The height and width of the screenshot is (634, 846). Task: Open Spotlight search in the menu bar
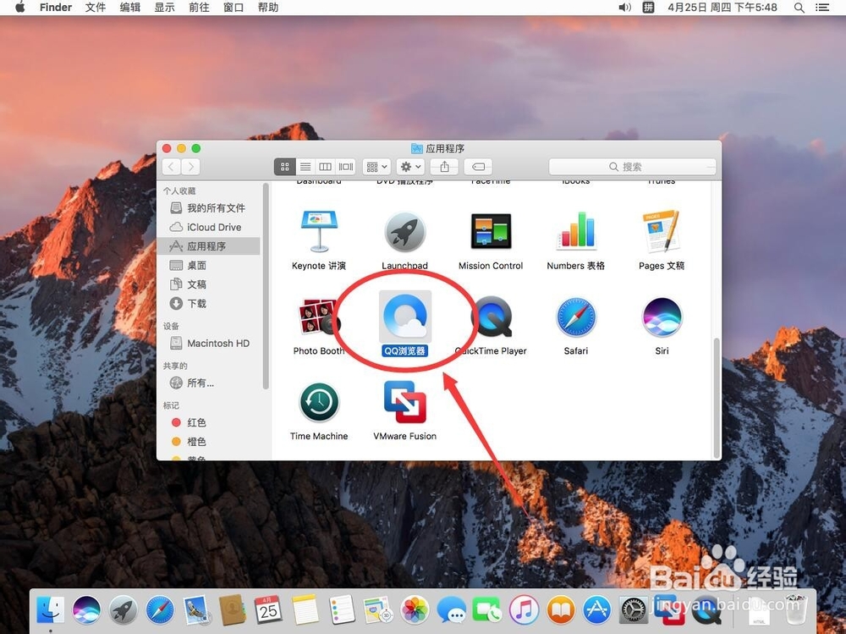click(799, 8)
